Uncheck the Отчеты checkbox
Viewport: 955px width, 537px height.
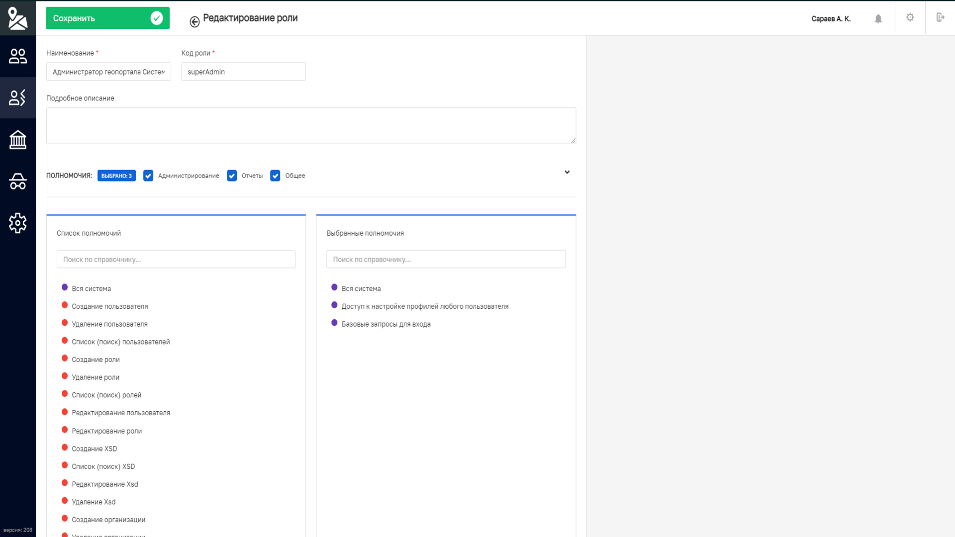(232, 176)
